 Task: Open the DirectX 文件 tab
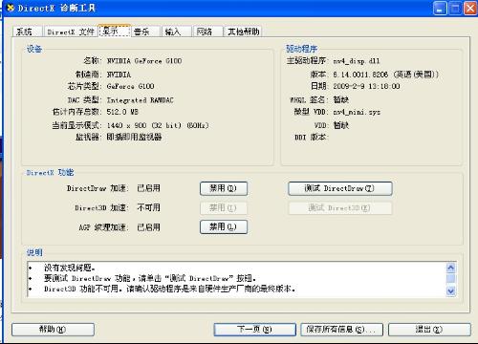[71, 32]
